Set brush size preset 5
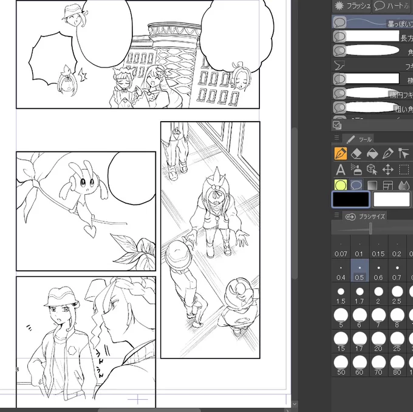This screenshot has height=412, width=413. point(341,318)
